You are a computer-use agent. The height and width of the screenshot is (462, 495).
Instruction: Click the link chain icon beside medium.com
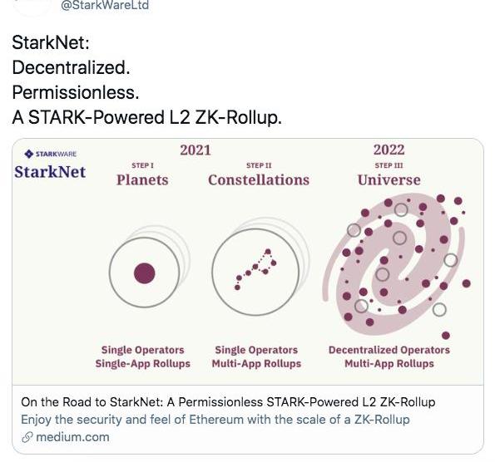[27, 437]
